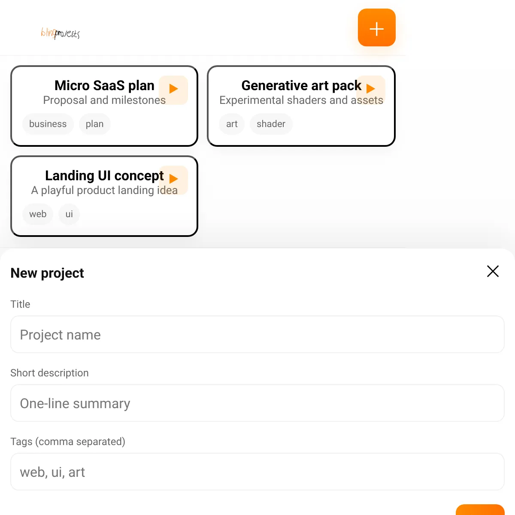The width and height of the screenshot is (515, 515).
Task: Open the Landing UI concept card title
Action: [x=104, y=176]
